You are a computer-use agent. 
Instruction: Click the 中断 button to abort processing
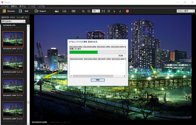coord(98,80)
